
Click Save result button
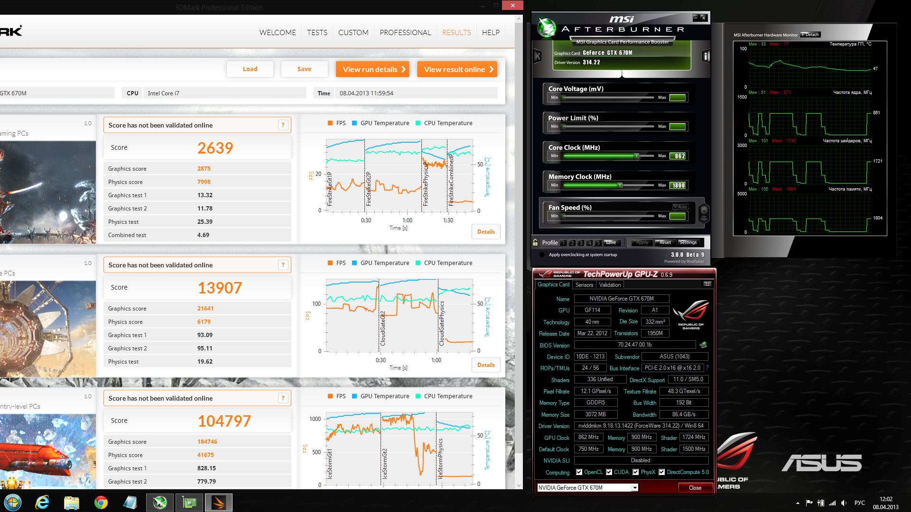pyautogui.click(x=305, y=69)
